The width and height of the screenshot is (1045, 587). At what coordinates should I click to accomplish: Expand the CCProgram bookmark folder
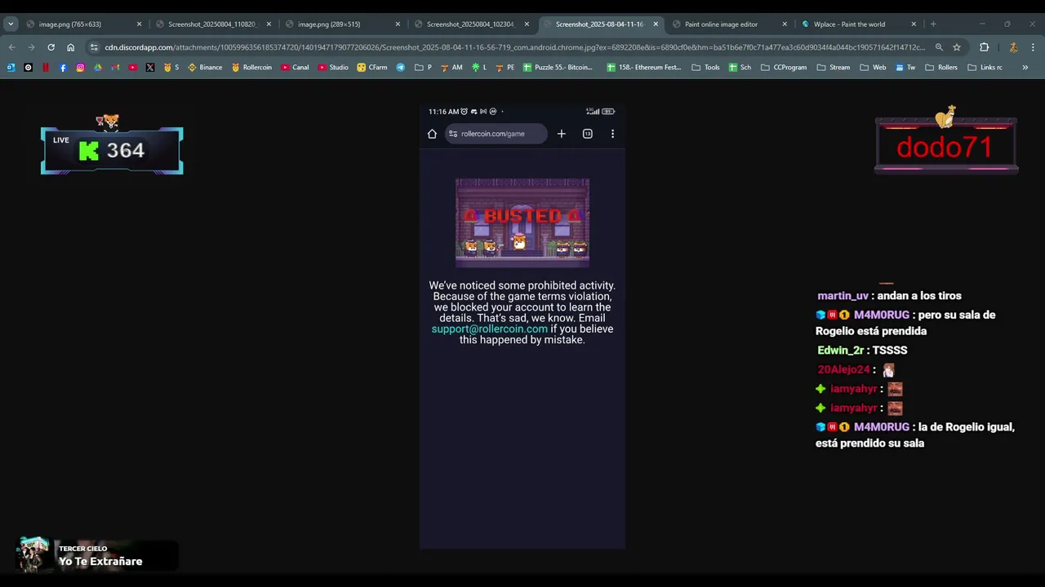point(784,68)
